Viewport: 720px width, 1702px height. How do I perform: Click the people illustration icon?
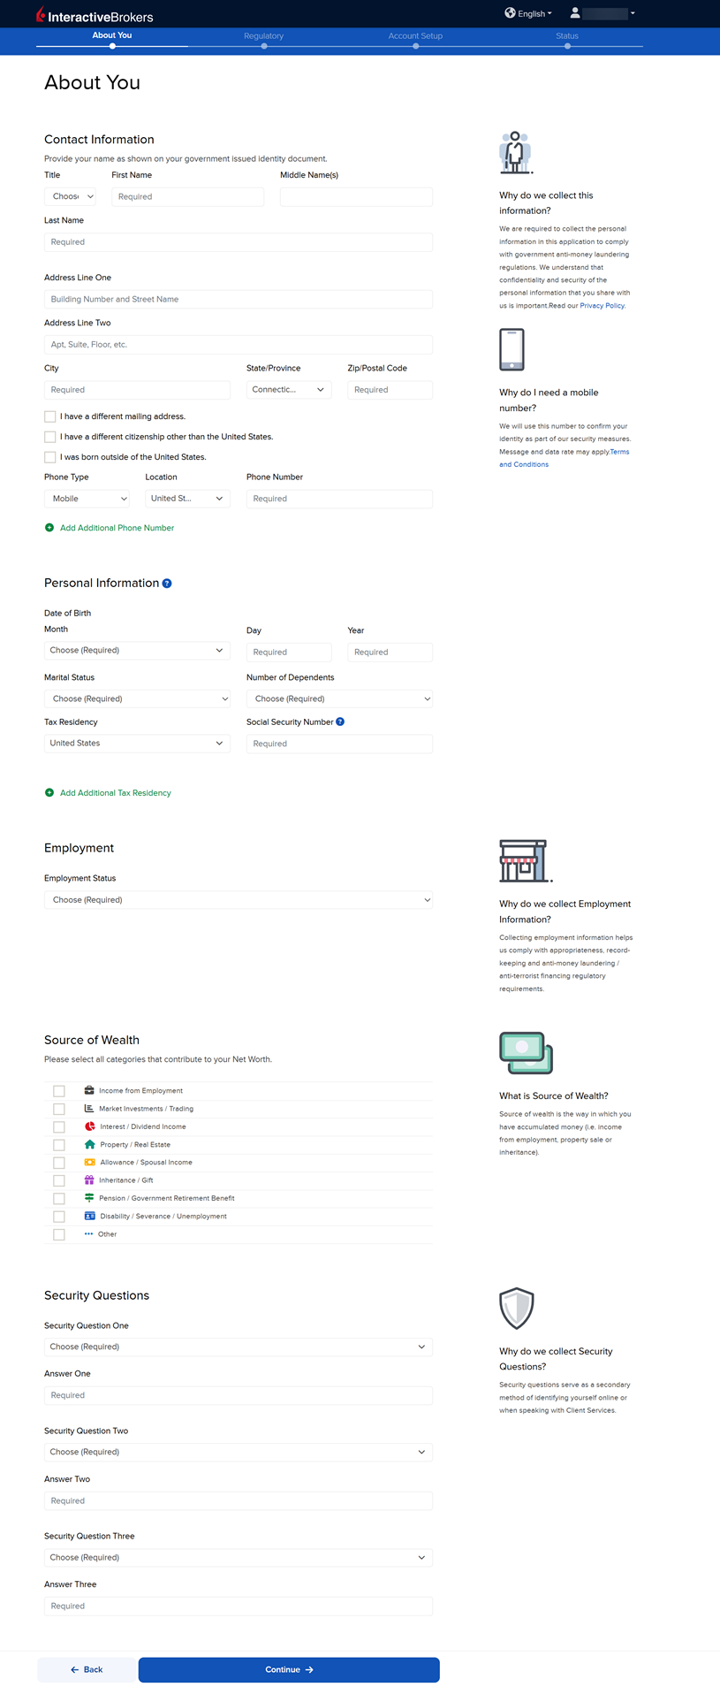click(x=515, y=152)
